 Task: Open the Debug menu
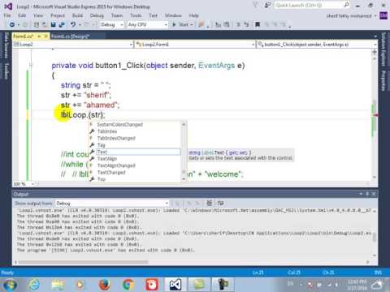coord(97,15)
